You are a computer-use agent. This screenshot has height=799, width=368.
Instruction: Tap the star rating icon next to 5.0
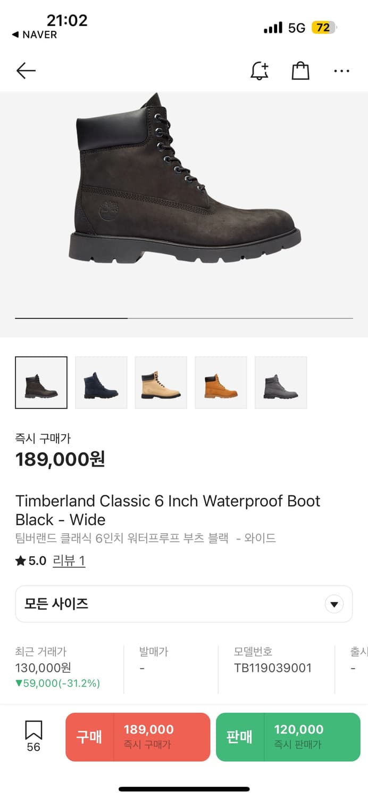click(19, 560)
